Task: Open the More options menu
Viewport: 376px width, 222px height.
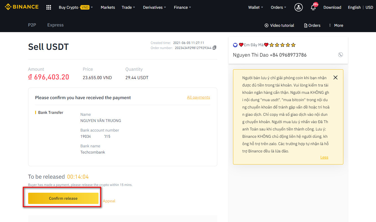Action: pos(336,25)
